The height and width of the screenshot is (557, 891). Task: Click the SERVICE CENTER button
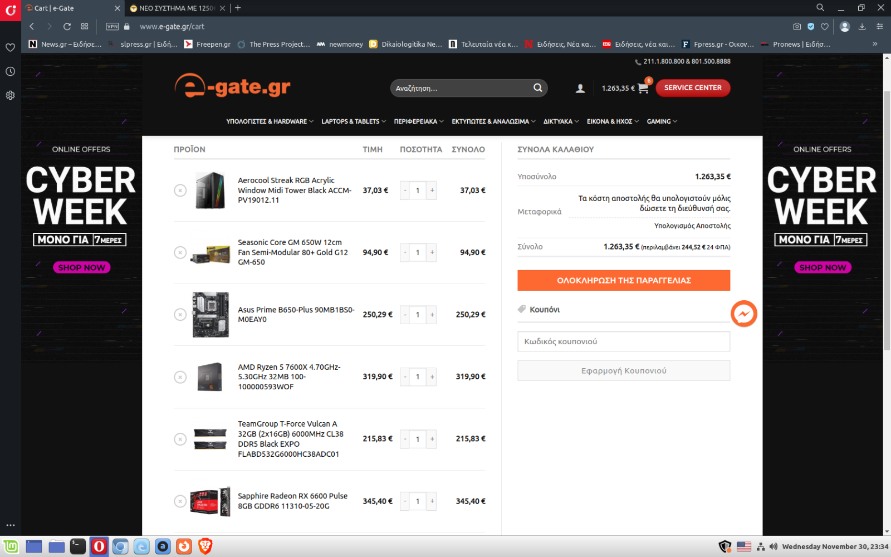pyautogui.click(x=693, y=87)
